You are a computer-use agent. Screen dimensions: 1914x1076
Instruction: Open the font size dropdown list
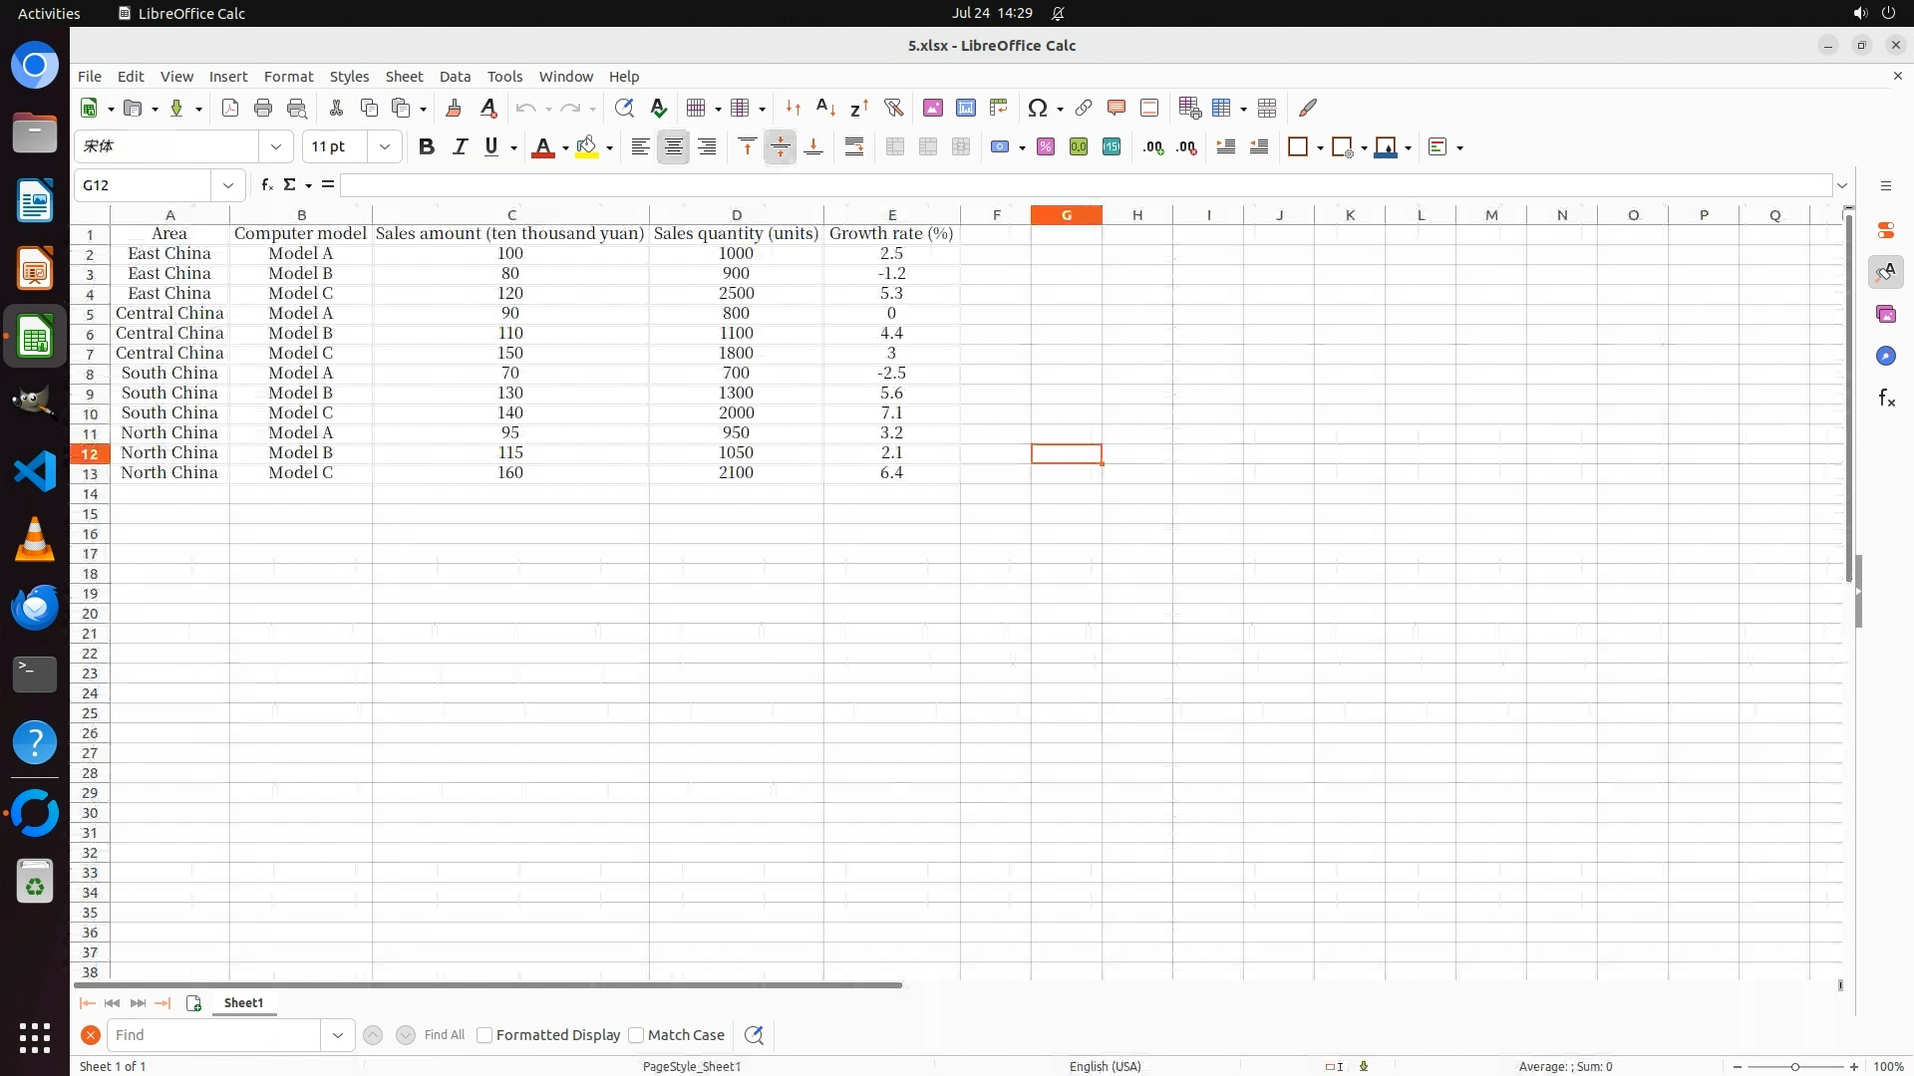385,147
